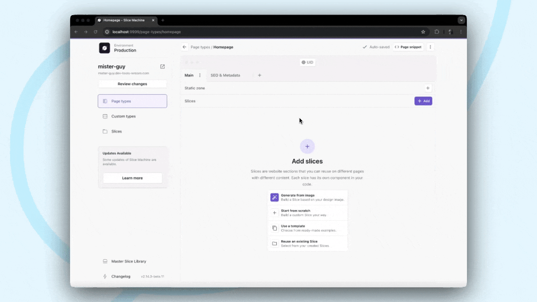Click the Review changes button
The image size is (537, 302).
133,84
